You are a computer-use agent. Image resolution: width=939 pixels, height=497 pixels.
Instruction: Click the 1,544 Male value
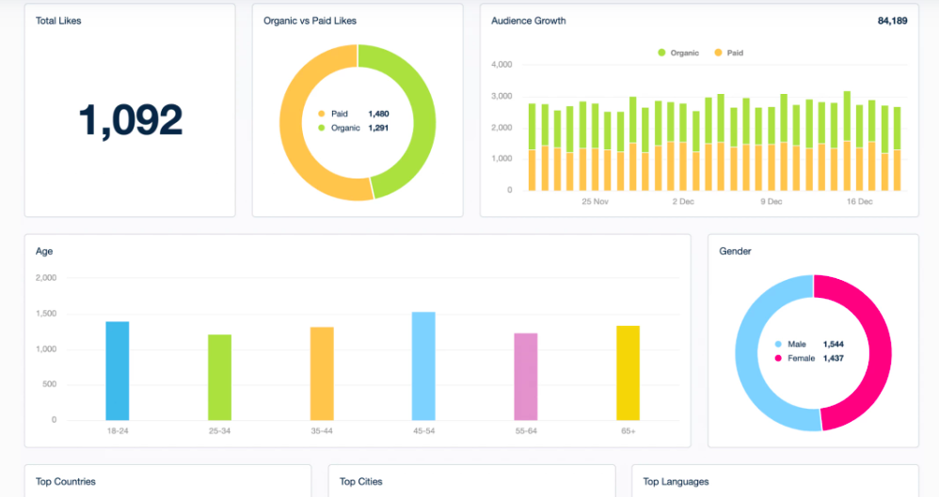click(x=833, y=344)
